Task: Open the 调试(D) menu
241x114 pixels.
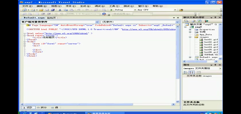Action: [x=100, y=6]
